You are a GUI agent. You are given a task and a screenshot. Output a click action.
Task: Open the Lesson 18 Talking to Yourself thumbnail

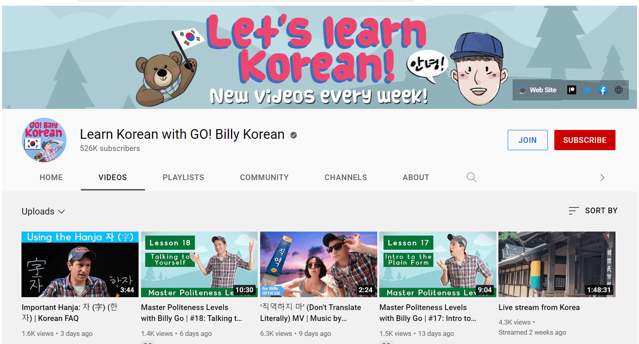pyautogui.click(x=199, y=264)
